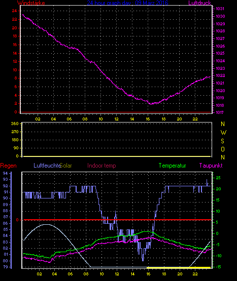Click the Indoor temp legend label
The height and width of the screenshot is (281, 237).
(101, 166)
